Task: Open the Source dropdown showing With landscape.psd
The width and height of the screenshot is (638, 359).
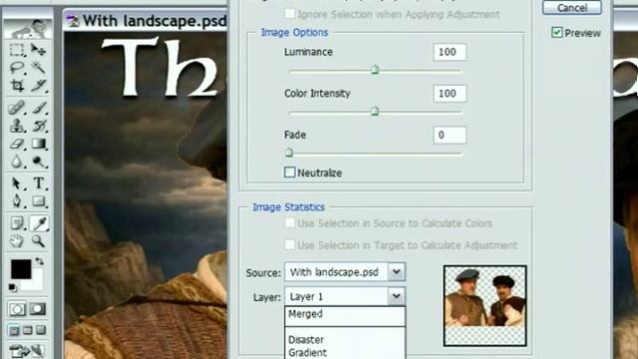Action: (345, 272)
